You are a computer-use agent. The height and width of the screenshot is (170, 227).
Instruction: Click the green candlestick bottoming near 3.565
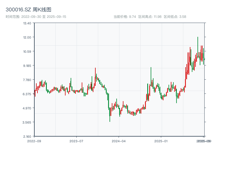(110, 115)
